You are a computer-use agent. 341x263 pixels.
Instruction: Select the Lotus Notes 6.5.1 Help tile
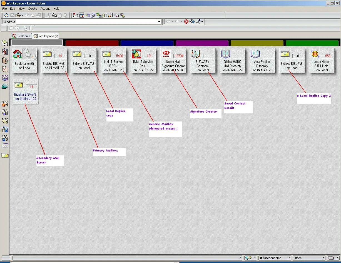click(322, 61)
